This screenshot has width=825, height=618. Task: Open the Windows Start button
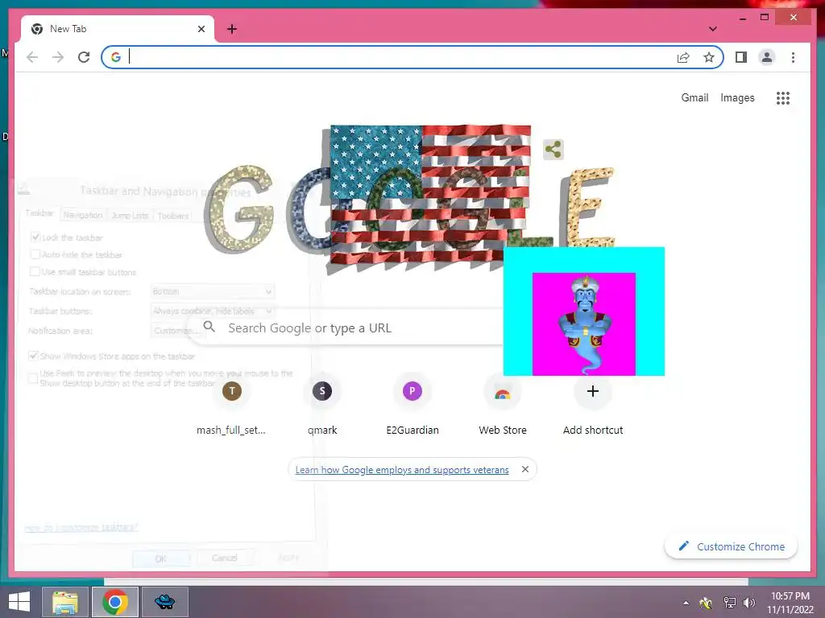pyautogui.click(x=19, y=602)
